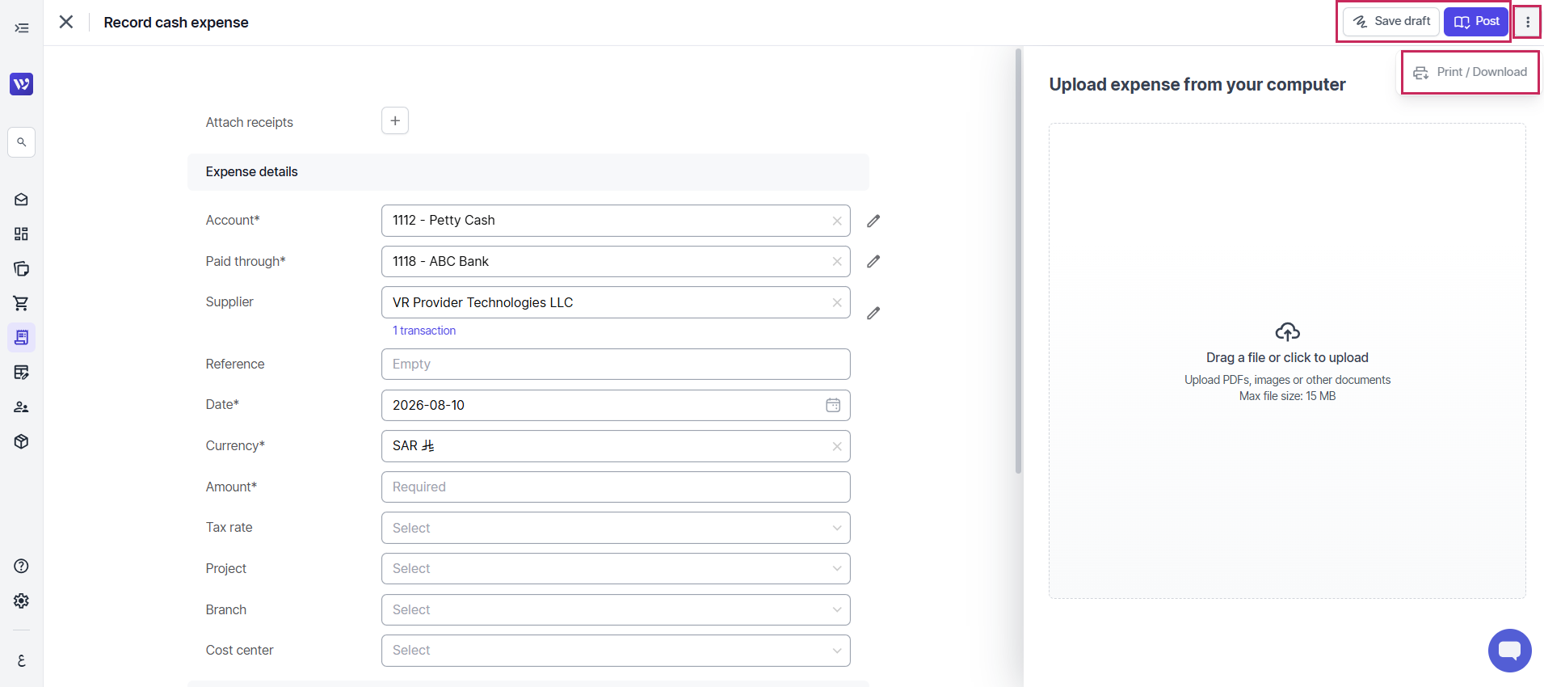The height and width of the screenshot is (687, 1544).
Task: Clear the Supplier VR Provider Technologies LLC
Action: point(837,302)
